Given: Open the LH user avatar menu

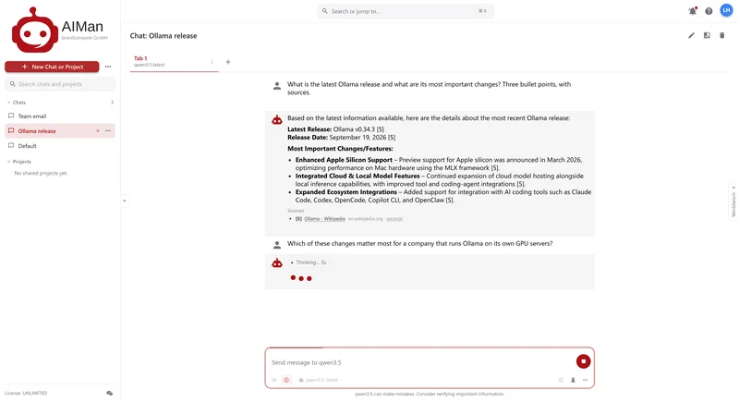Looking at the screenshot, I should point(726,10).
